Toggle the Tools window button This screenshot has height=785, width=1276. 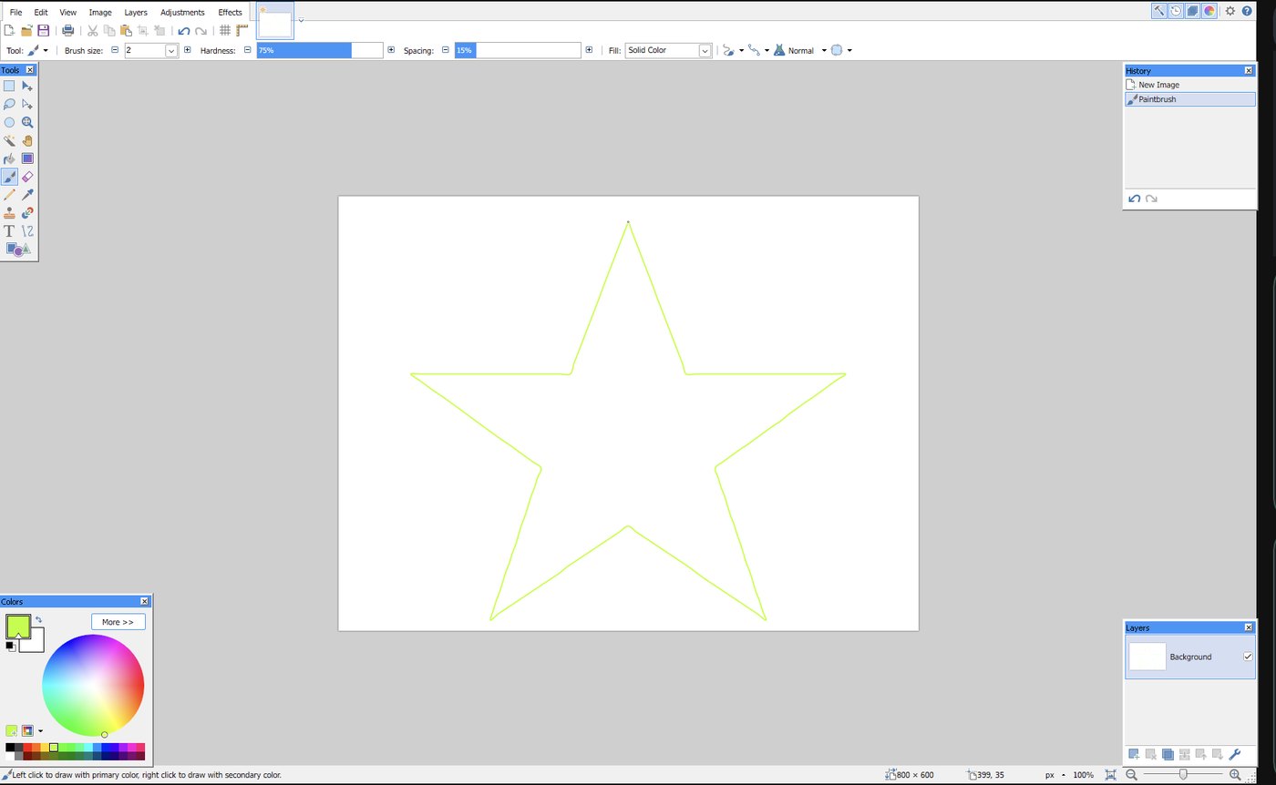coord(1158,11)
